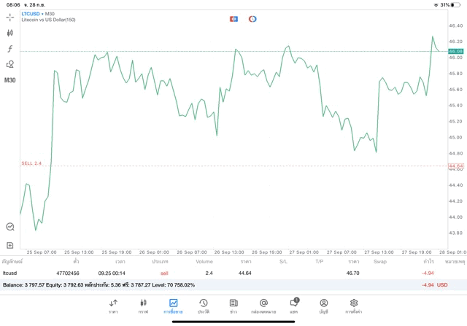Go to the บัญชี account tab
Screen dimensions: 467x326
(323, 306)
